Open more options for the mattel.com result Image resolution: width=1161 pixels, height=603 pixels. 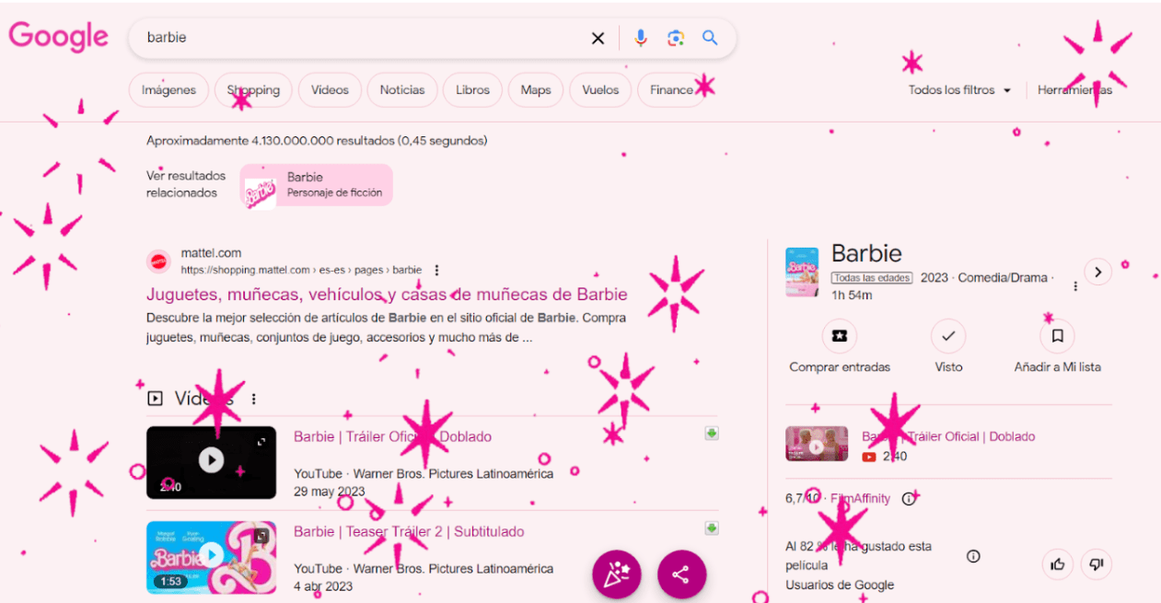436,271
